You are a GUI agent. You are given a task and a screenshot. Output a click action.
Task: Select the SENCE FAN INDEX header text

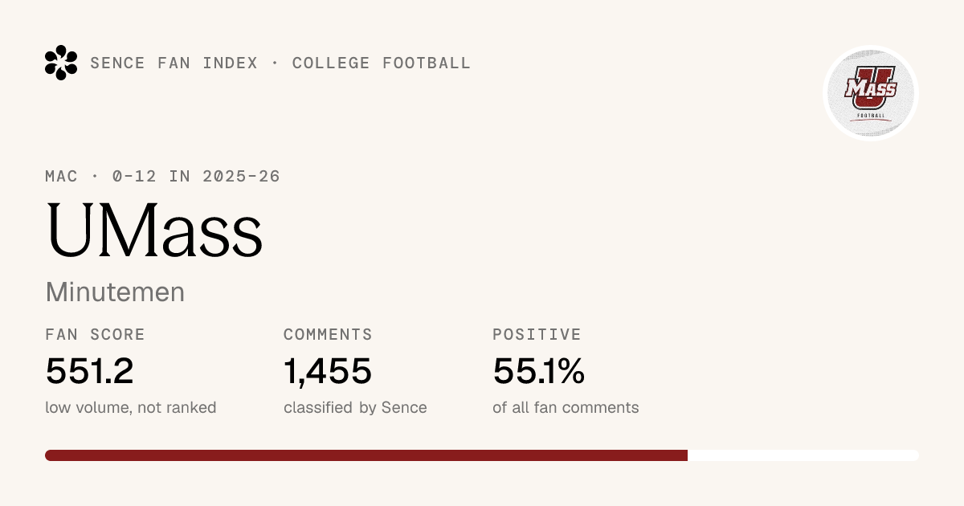174,63
